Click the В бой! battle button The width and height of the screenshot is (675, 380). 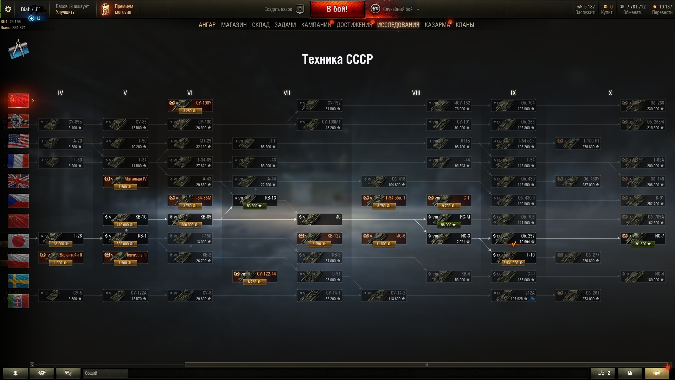337,9
